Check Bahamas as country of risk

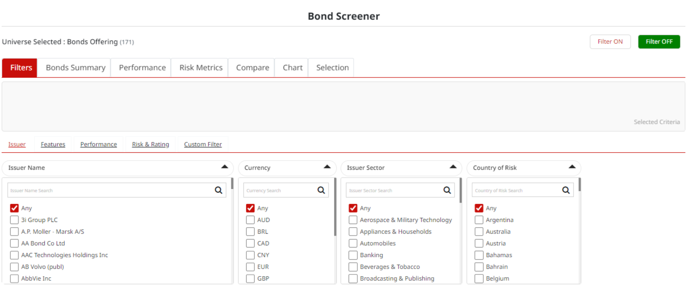click(479, 255)
